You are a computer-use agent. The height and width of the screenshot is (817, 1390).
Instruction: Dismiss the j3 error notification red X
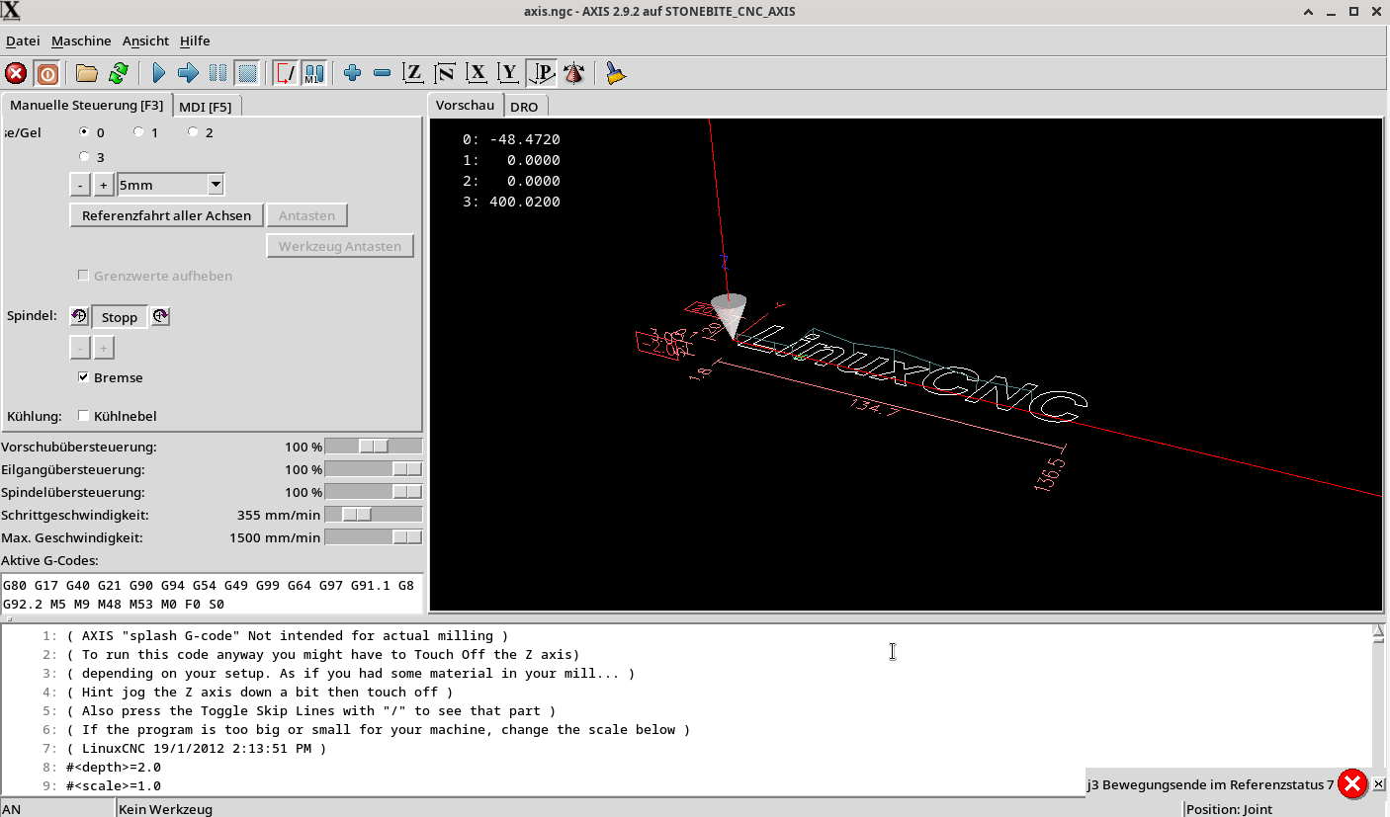pyautogui.click(x=1352, y=784)
